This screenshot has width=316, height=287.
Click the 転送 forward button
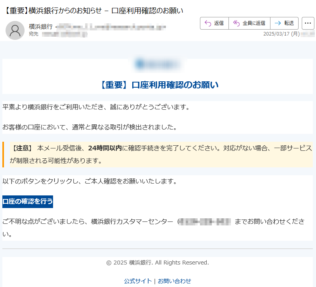coord(284,23)
